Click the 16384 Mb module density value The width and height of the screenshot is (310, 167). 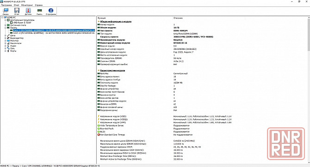click(178, 83)
